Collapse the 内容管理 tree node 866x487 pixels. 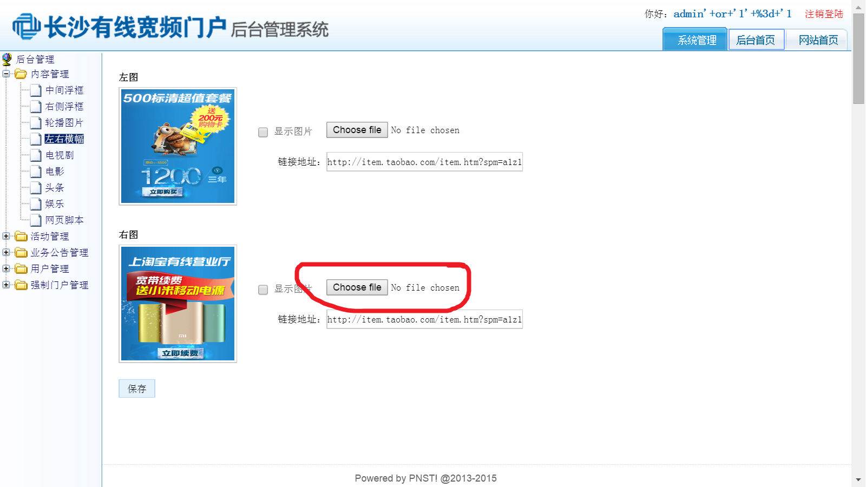(6, 74)
